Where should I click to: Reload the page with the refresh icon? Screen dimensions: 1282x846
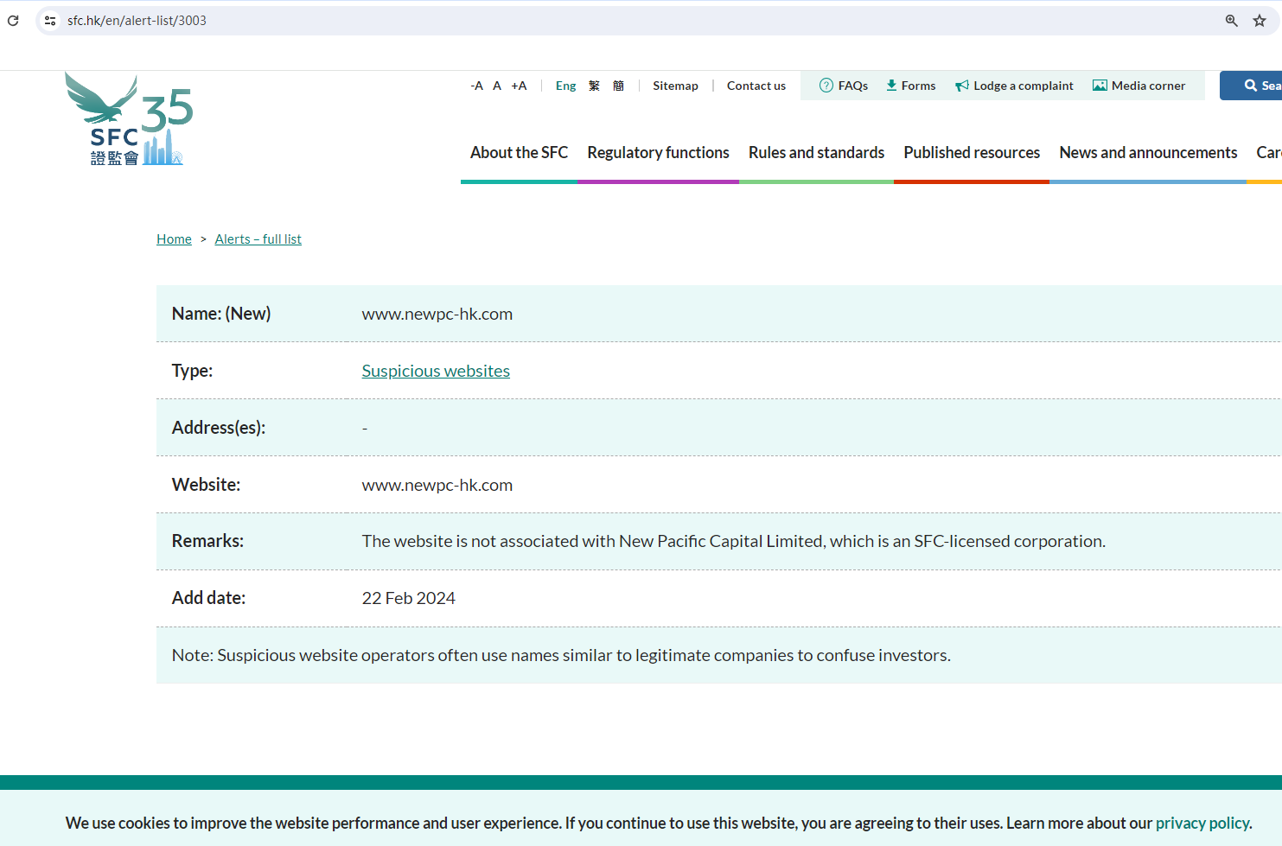click(x=13, y=21)
